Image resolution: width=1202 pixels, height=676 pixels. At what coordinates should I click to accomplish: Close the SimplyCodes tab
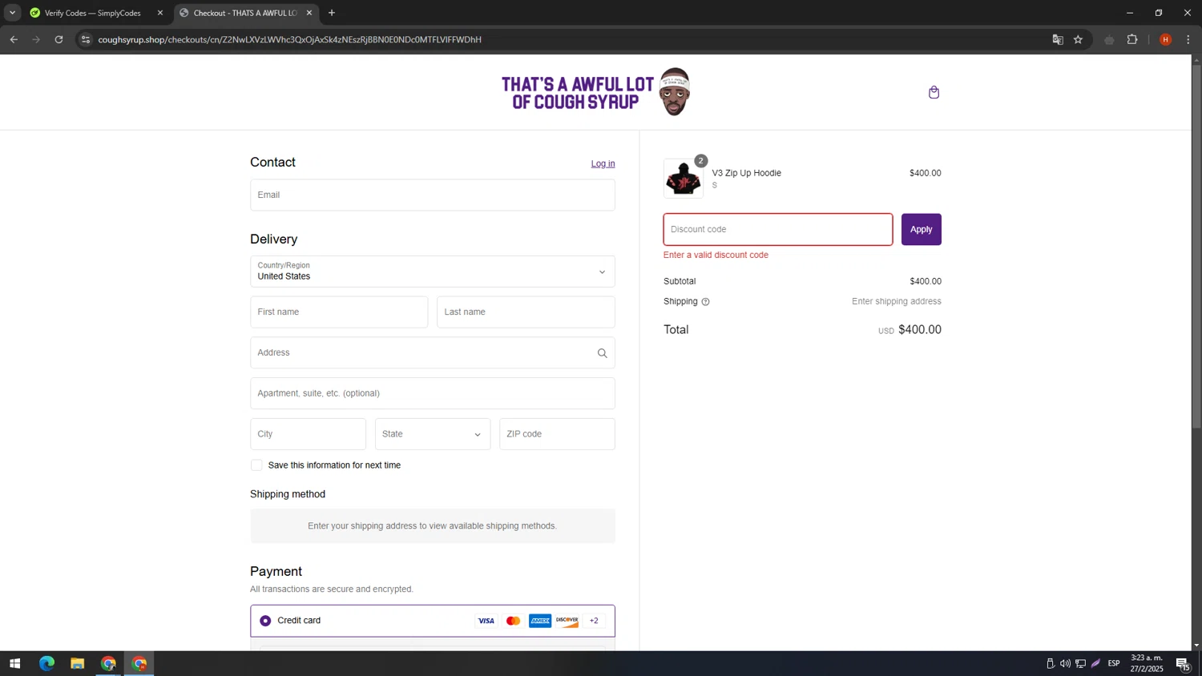click(159, 13)
